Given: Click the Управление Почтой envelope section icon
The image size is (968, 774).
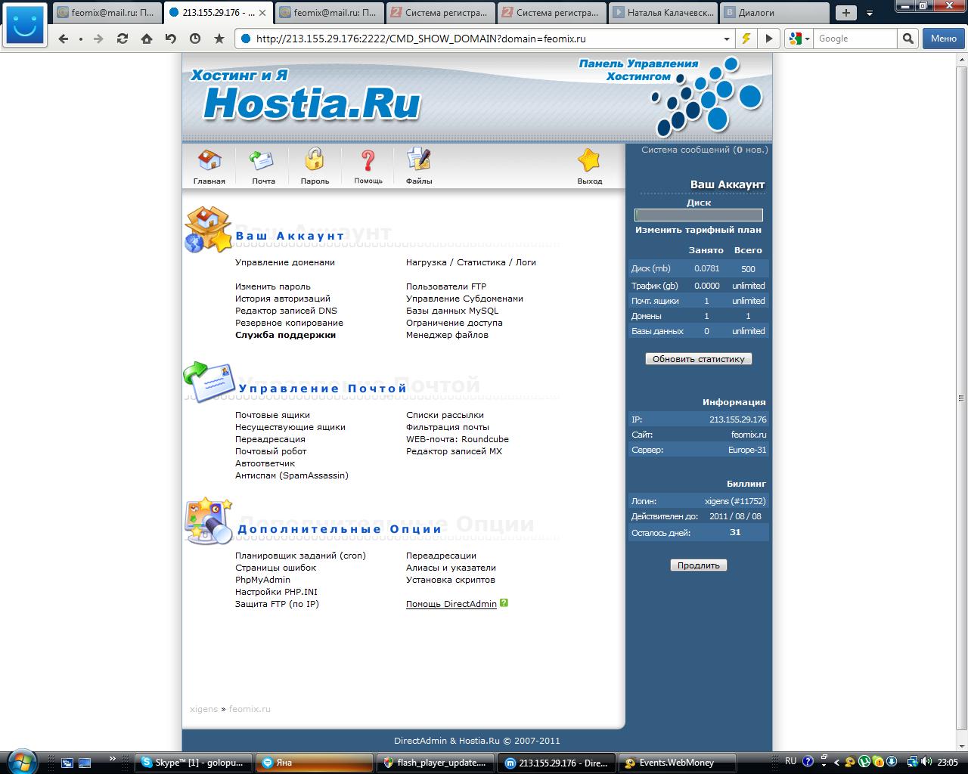Looking at the screenshot, I should pos(208,381).
